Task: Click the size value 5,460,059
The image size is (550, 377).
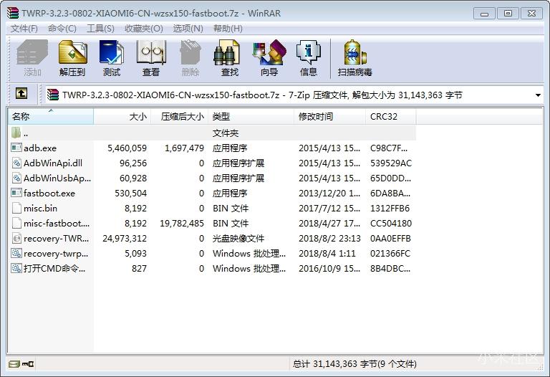Action: tap(127, 148)
